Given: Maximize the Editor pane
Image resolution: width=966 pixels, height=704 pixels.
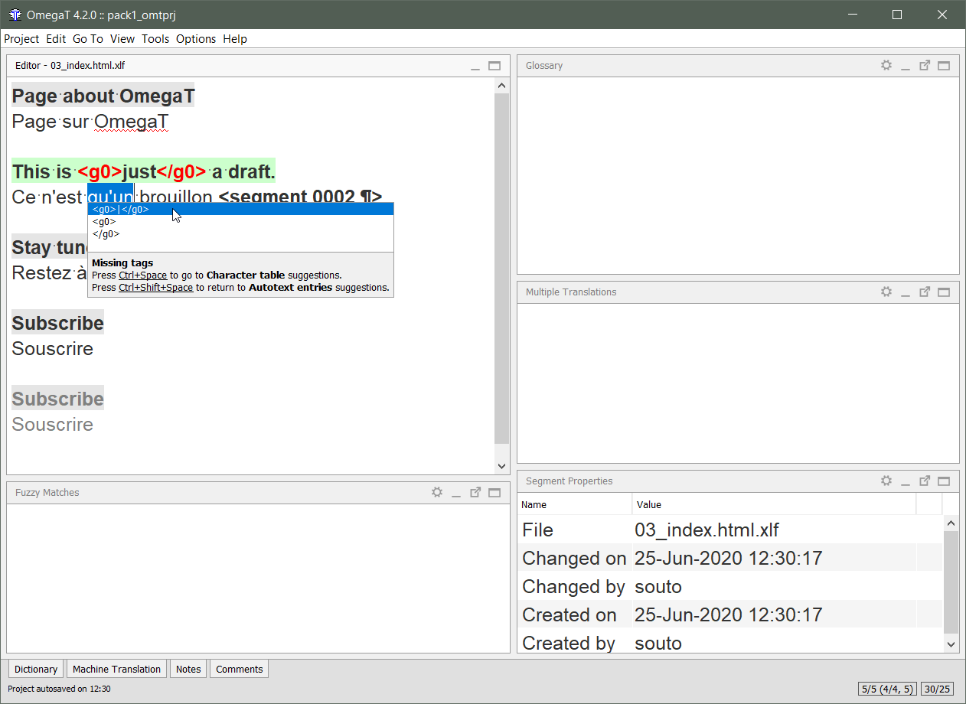Looking at the screenshot, I should tap(494, 66).
